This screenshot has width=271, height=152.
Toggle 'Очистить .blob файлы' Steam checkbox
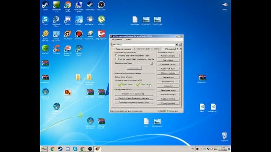click(116, 56)
